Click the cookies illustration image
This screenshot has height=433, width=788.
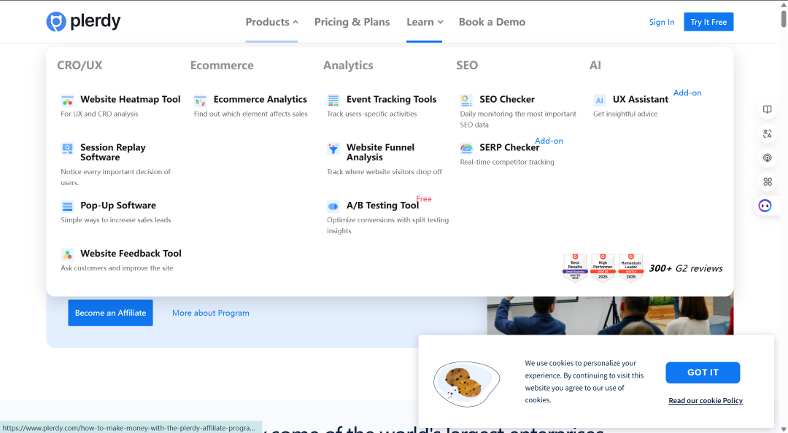tap(466, 383)
